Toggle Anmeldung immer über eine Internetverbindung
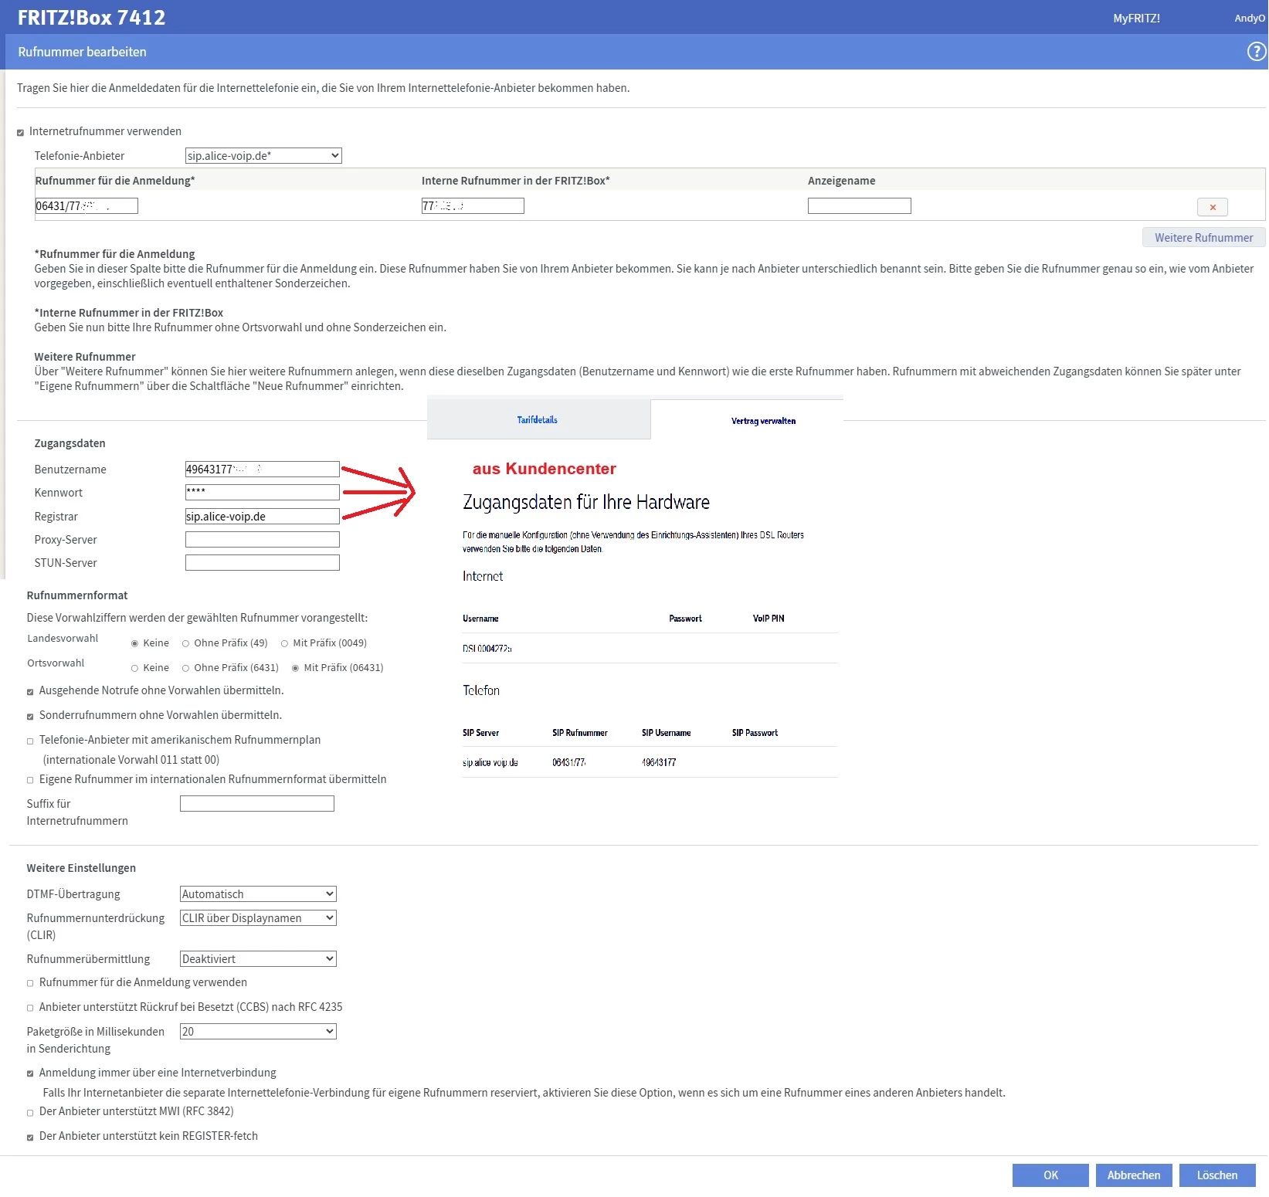This screenshot has width=1269, height=1197. coord(30,1073)
